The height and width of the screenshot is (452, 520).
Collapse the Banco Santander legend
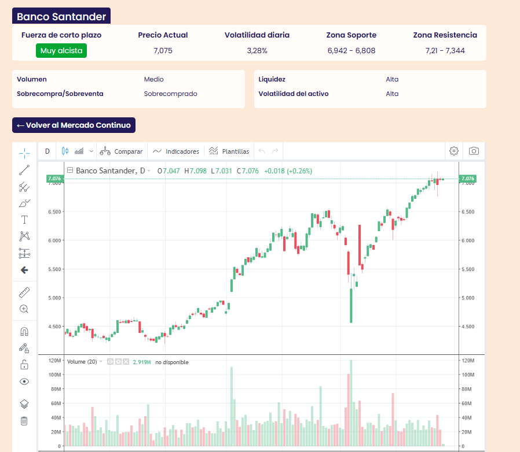tap(70, 171)
